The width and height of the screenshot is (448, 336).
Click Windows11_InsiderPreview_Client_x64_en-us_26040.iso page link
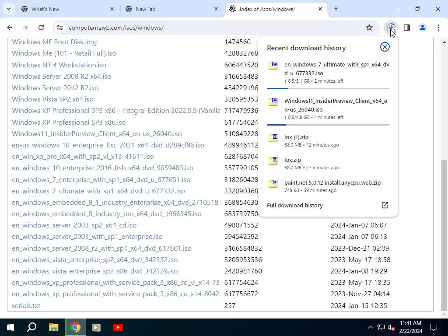pos(97,134)
